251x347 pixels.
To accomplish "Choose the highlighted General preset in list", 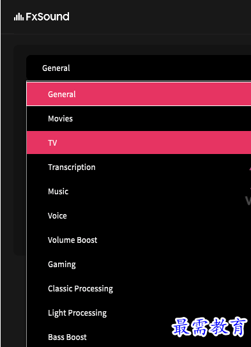I will [x=139, y=94].
